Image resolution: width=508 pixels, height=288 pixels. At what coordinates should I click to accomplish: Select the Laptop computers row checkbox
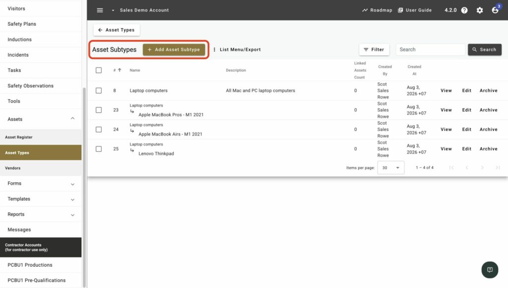(x=99, y=90)
